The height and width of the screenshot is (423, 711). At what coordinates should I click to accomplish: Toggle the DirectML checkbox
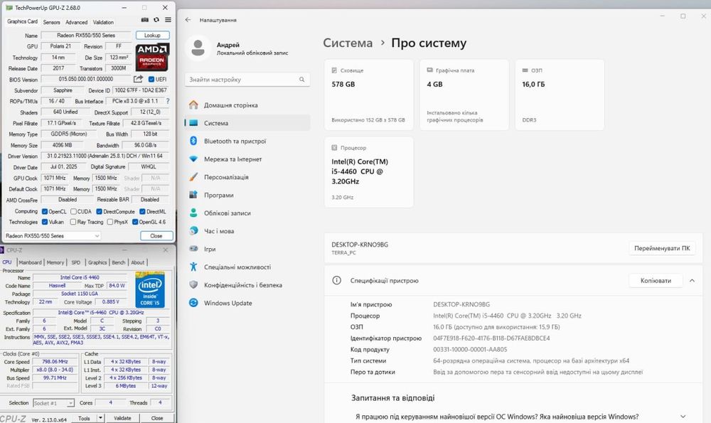tap(142, 212)
